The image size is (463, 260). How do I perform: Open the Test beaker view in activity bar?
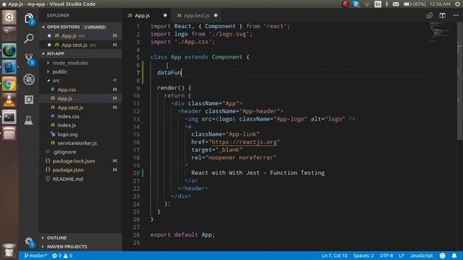29,120
